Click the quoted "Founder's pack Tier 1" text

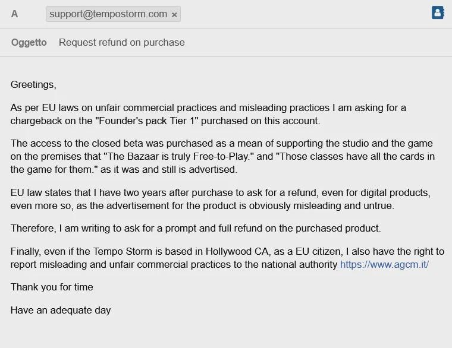click(147, 121)
